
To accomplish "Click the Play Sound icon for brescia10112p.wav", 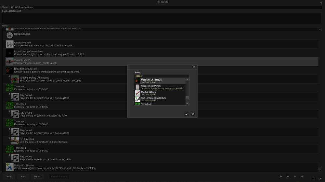I will point(15,158).
